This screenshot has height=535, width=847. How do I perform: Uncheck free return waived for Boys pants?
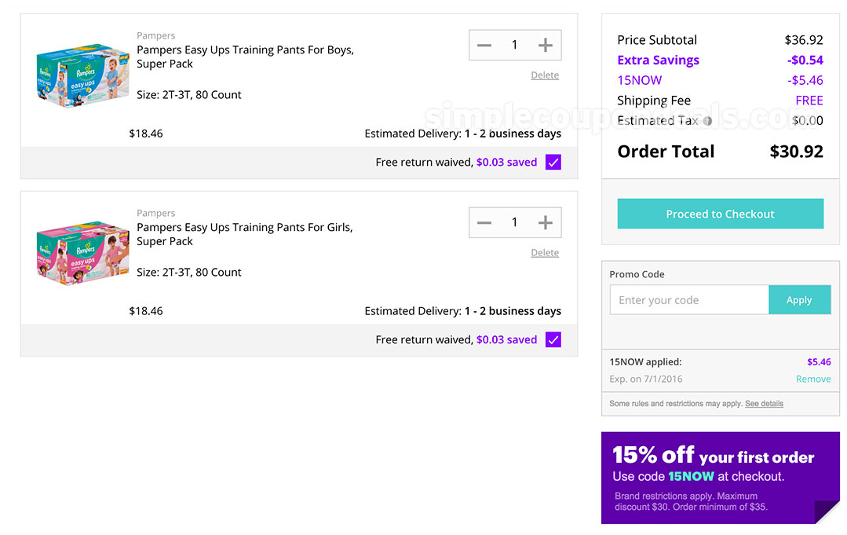pyautogui.click(x=553, y=162)
